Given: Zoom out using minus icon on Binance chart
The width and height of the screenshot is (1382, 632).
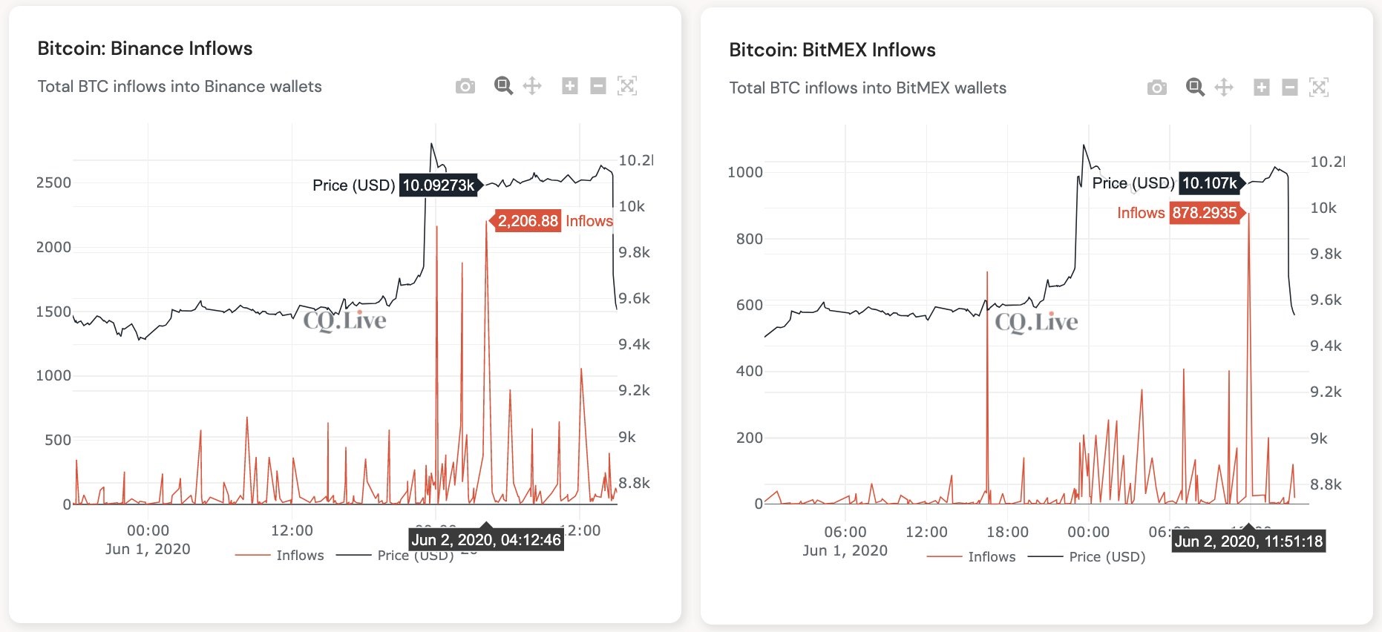Looking at the screenshot, I should coord(598,86).
